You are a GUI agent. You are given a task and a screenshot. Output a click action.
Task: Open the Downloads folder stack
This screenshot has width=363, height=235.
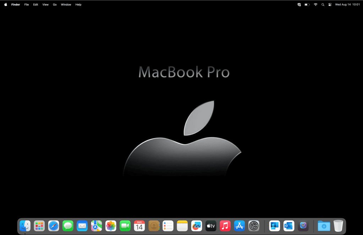(x=324, y=226)
